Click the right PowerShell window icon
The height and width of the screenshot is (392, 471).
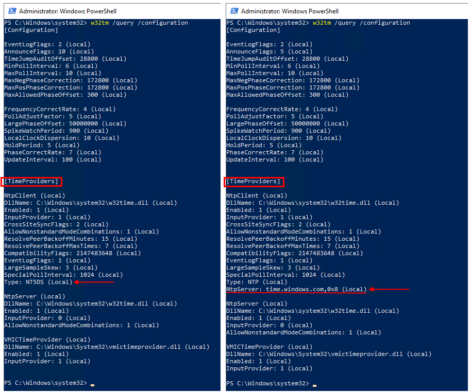click(x=234, y=11)
